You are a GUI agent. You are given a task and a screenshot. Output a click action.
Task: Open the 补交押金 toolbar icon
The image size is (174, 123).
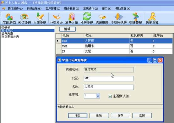click(56, 19)
